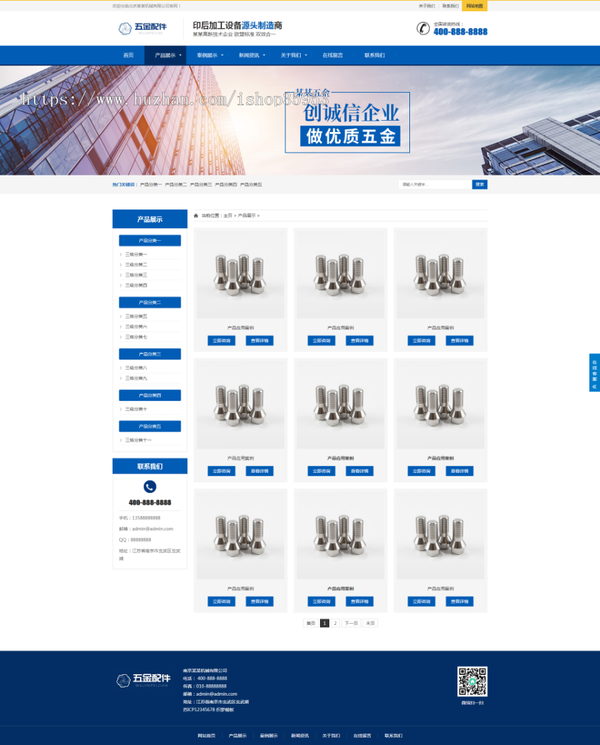
Task: Click the yellow 网站地图 button
Action: pyautogui.click(x=474, y=6)
